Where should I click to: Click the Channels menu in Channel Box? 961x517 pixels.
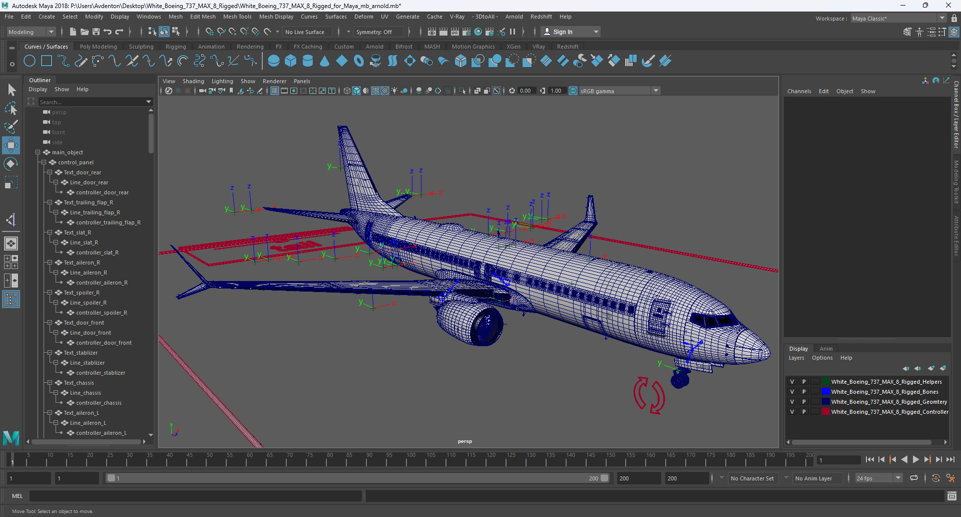[x=799, y=91]
